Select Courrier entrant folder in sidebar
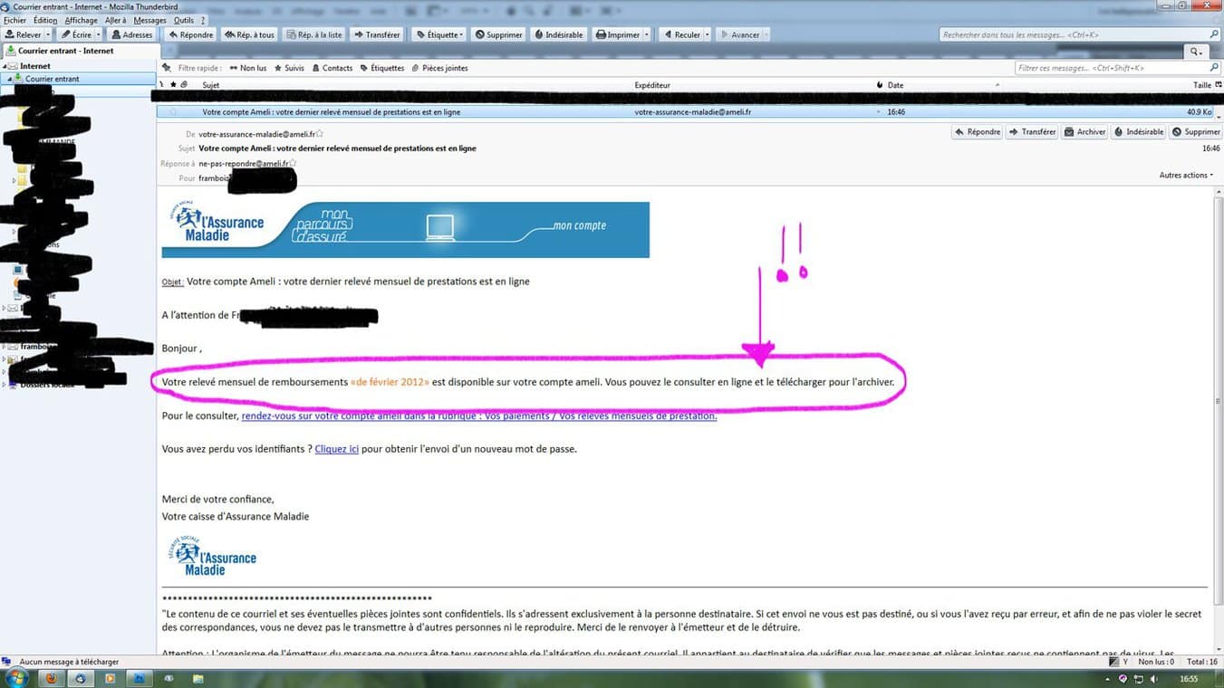This screenshot has height=688, width=1224. 52,79
